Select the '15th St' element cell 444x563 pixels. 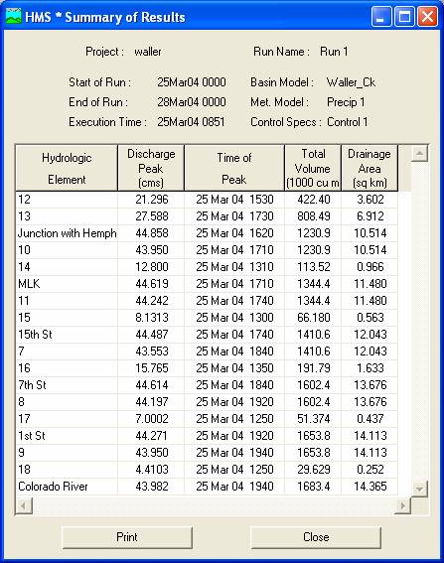coord(67,335)
